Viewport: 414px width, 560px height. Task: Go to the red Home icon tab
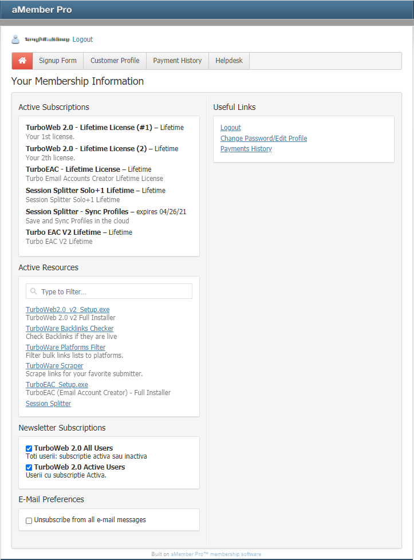22,61
